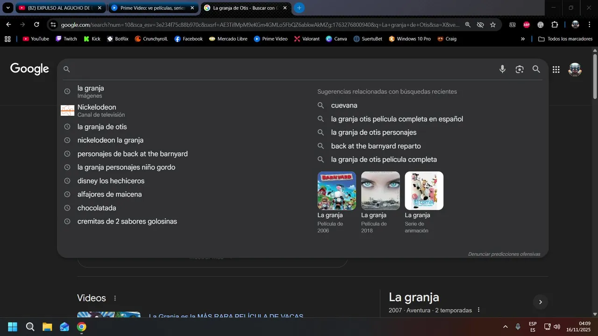Open the Kick bookmark
Viewport: 598px width, 336px height.
tap(92, 39)
